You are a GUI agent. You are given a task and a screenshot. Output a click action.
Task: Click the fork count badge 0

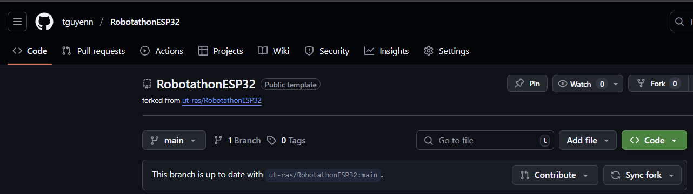coord(675,84)
